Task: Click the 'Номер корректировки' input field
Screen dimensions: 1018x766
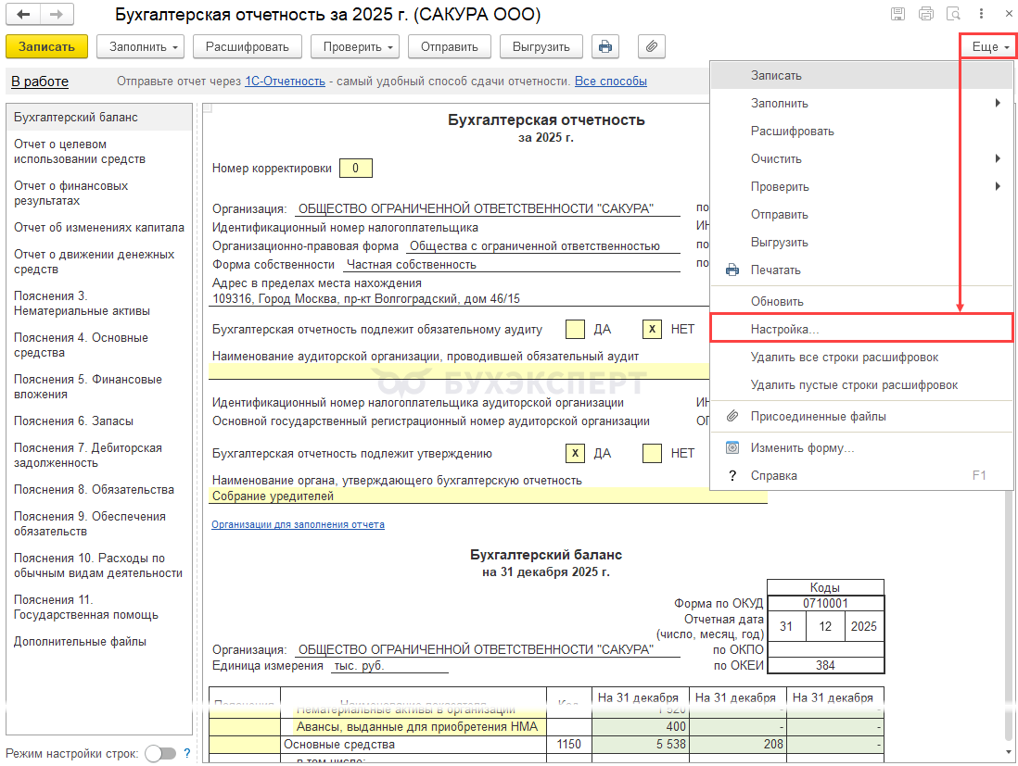Action: (356, 169)
